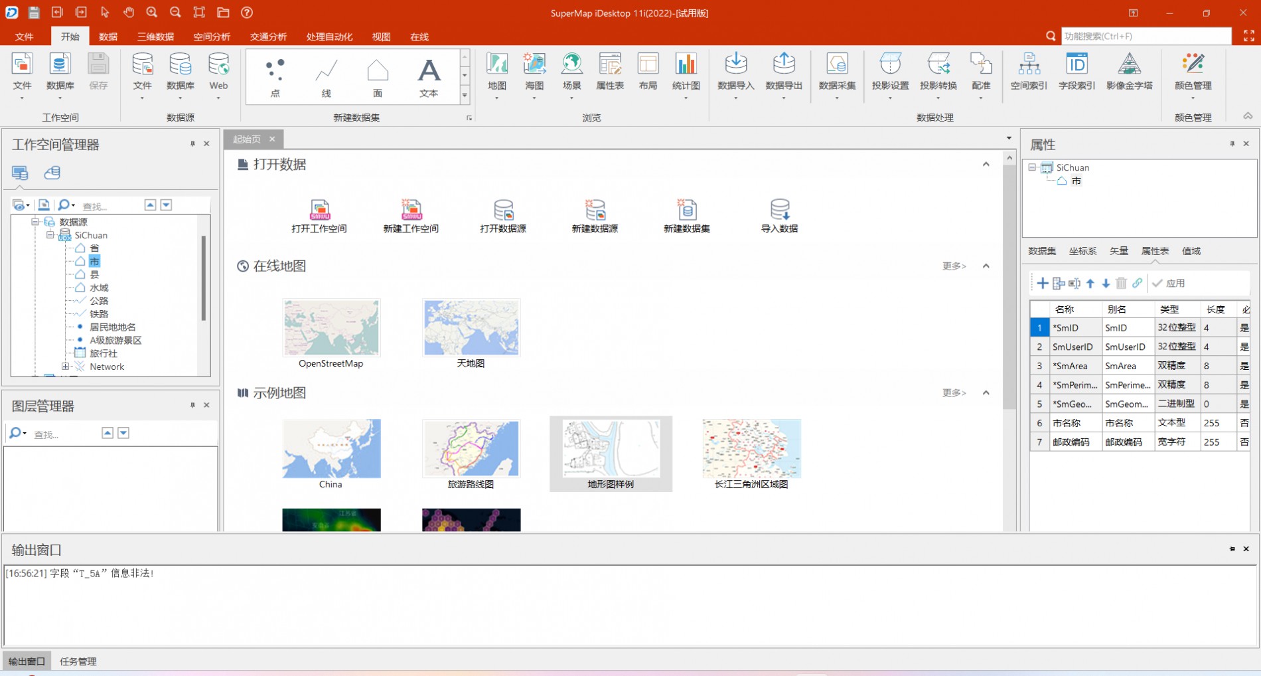Click the 应用 apply button

point(1169,284)
